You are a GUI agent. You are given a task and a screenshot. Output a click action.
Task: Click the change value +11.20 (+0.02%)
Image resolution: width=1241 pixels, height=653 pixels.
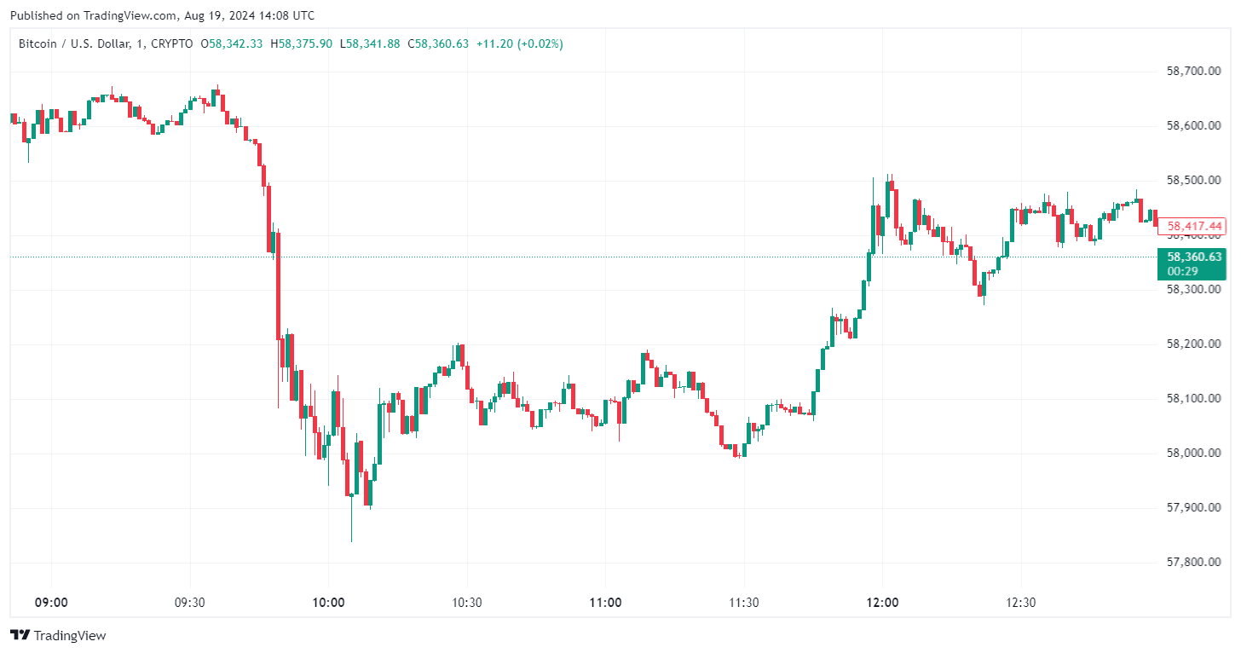(519, 43)
